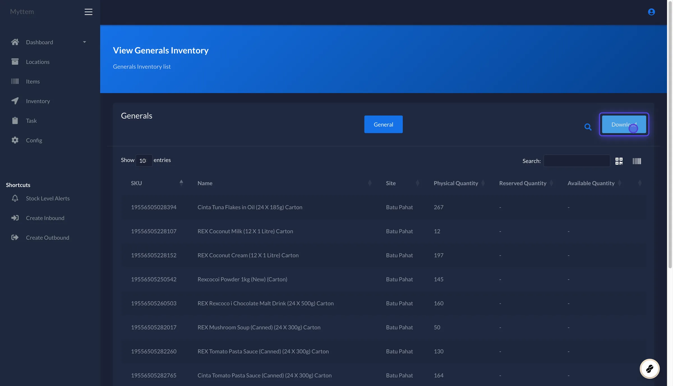Click the page vertical scrollbar
The width and height of the screenshot is (673, 386).
(670, 135)
